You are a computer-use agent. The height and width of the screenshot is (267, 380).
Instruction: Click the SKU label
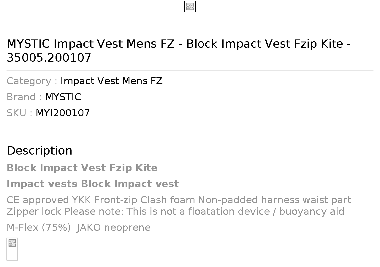tap(20, 113)
